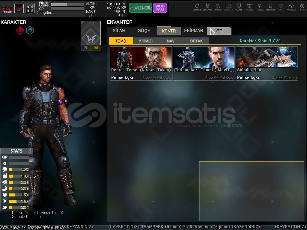Select the Pedro Temel character card
This screenshot has width=307, height=230.
click(141, 63)
